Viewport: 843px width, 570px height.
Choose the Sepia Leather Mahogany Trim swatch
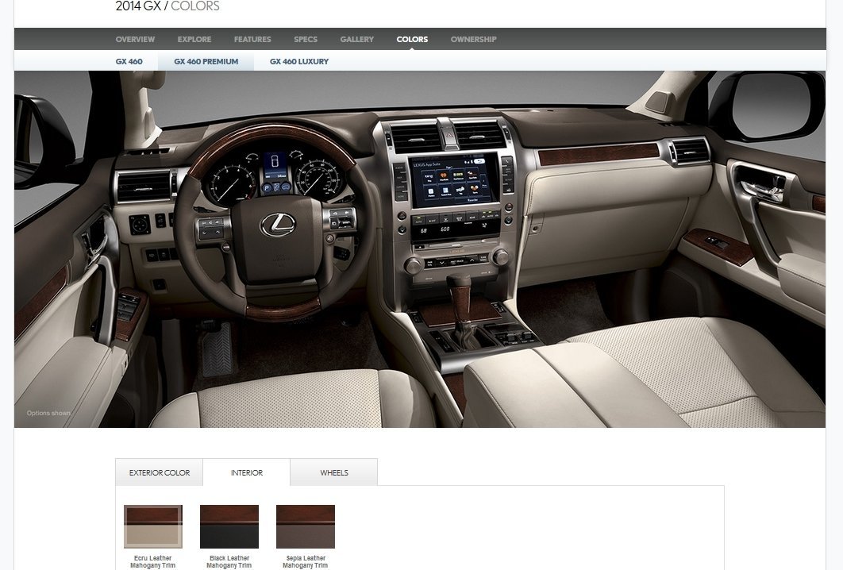(306, 526)
